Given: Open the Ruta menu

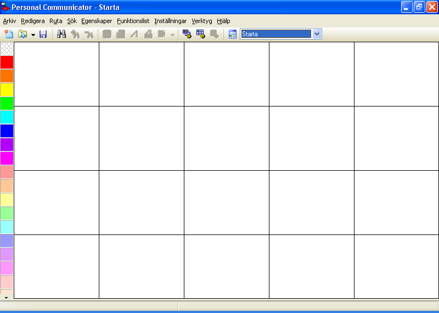Looking at the screenshot, I should coord(56,21).
